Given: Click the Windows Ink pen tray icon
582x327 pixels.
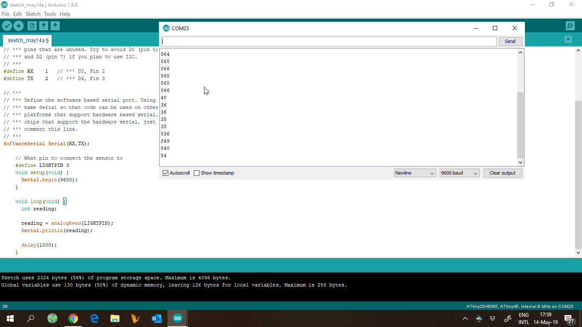Looking at the screenshot, I should [x=507, y=318].
